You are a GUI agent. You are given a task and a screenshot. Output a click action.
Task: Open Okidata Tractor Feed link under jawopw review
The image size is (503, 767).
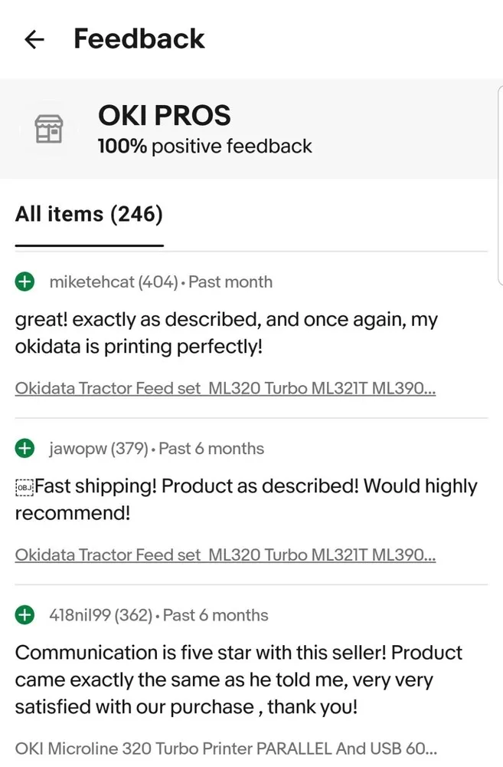point(225,555)
